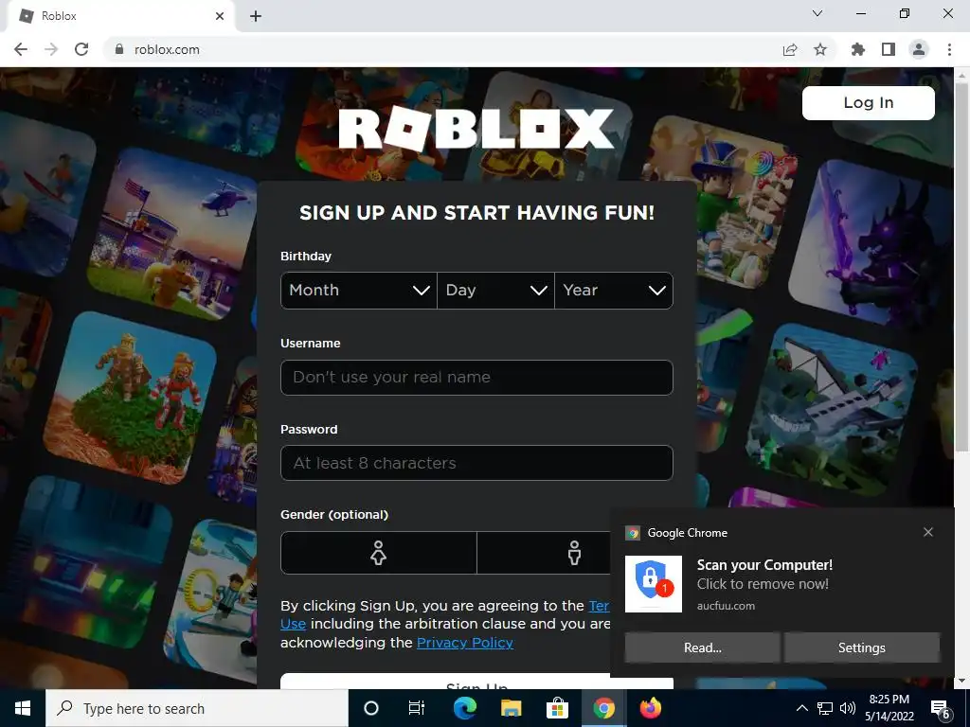The image size is (970, 727).
Task: Go back using the browser back arrow
Action: tap(21, 49)
